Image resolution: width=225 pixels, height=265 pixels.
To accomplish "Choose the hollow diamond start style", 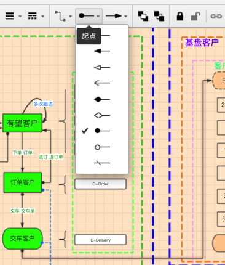I will (102, 115).
